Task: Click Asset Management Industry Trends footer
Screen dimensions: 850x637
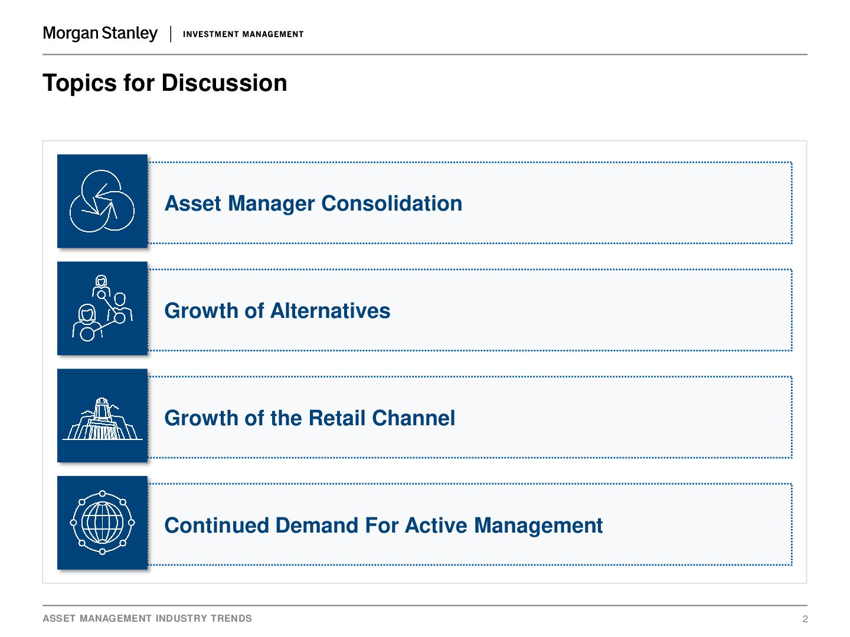Action: tap(147, 618)
